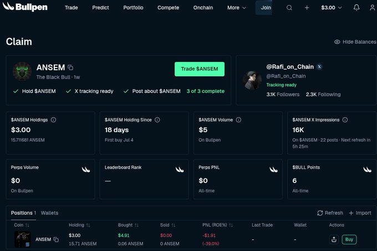Sort by Coin column
The height and width of the screenshot is (251, 377).
tap(22, 225)
